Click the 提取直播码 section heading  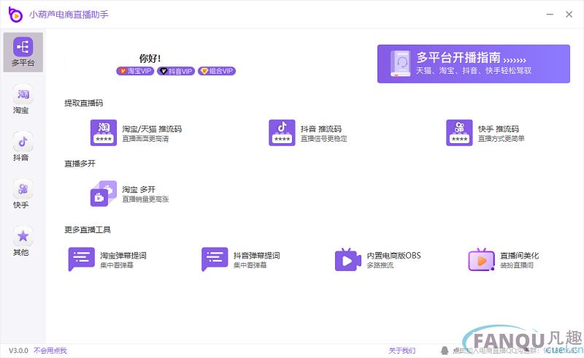click(x=83, y=103)
